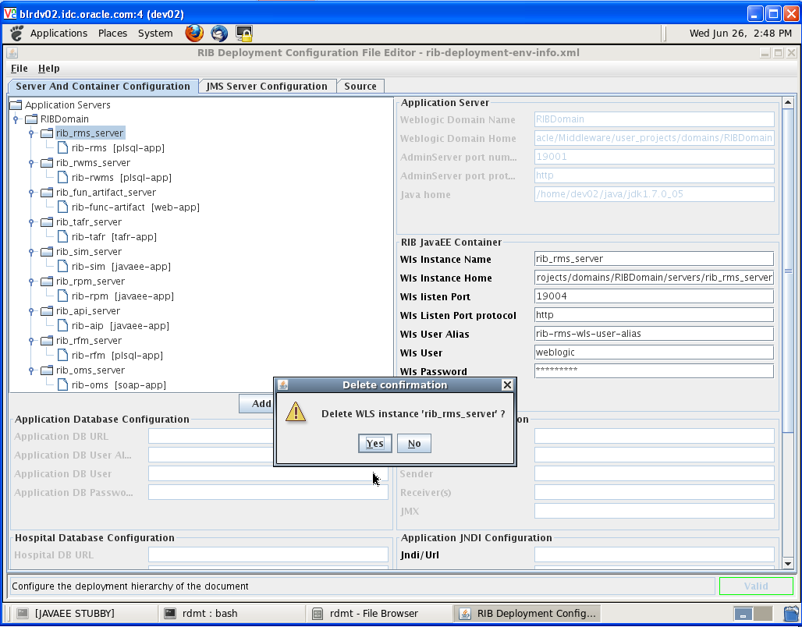This screenshot has width=802, height=627.
Task: Close the Delete confirmation dialog
Action: point(507,384)
